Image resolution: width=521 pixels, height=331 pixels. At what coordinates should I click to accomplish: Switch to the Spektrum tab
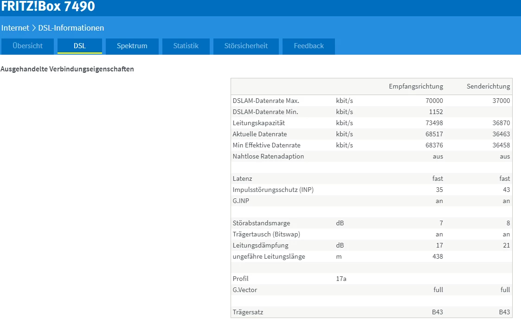(x=132, y=46)
